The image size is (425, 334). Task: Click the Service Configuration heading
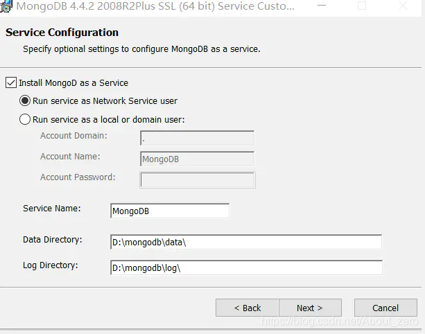point(62,33)
